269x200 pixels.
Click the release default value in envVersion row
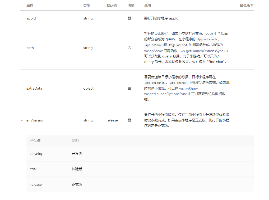[112, 120]
